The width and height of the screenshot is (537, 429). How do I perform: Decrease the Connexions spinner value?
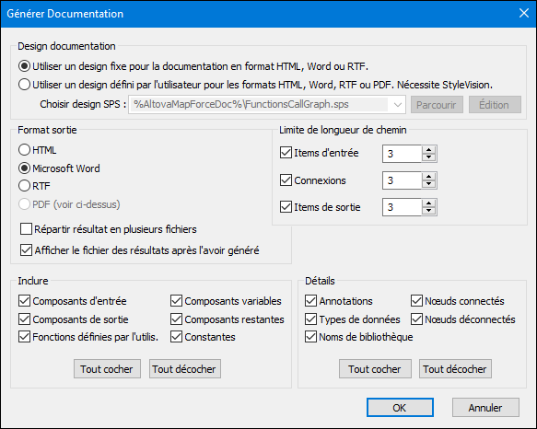click(428, 184)
